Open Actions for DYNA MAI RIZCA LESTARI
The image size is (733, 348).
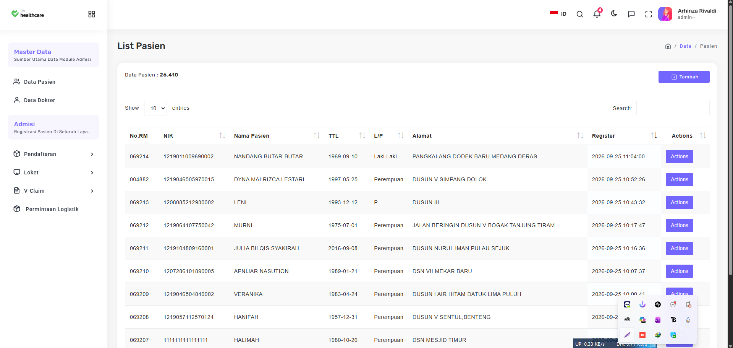[x=680, y=179]
